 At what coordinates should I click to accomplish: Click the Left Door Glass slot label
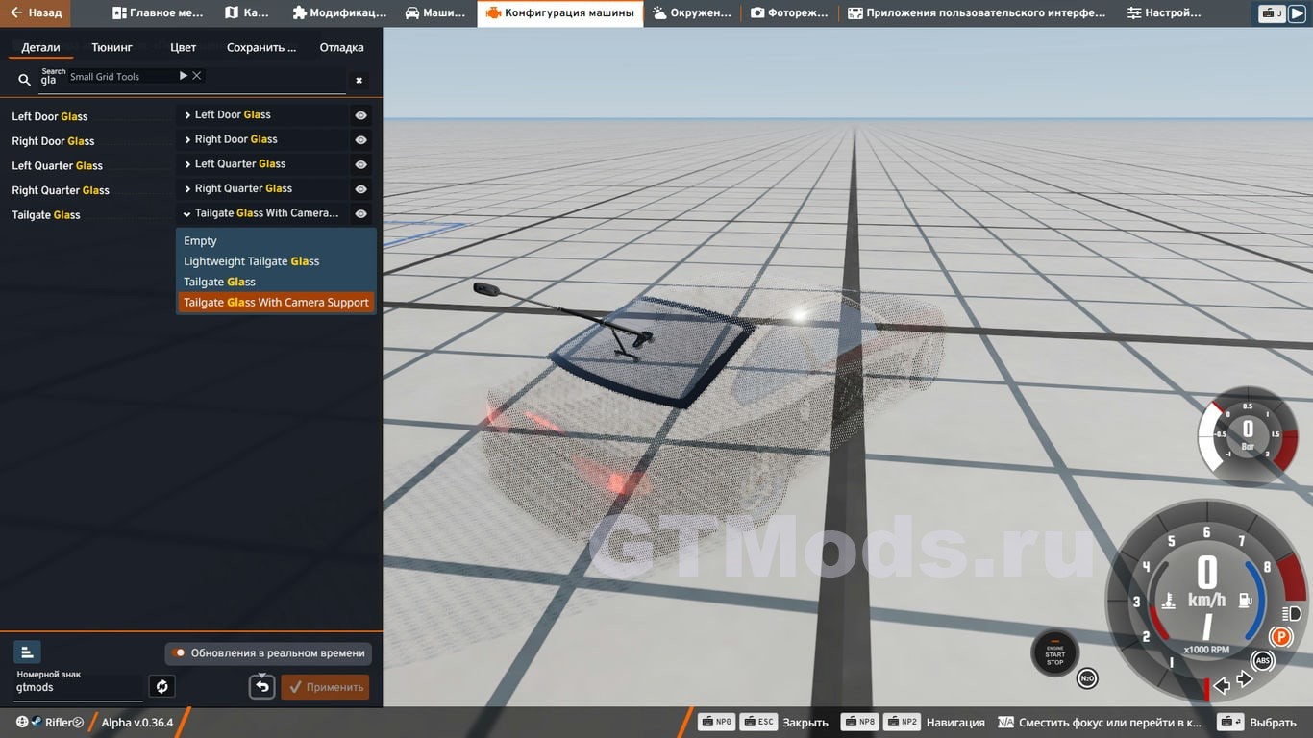click(50, 116)
